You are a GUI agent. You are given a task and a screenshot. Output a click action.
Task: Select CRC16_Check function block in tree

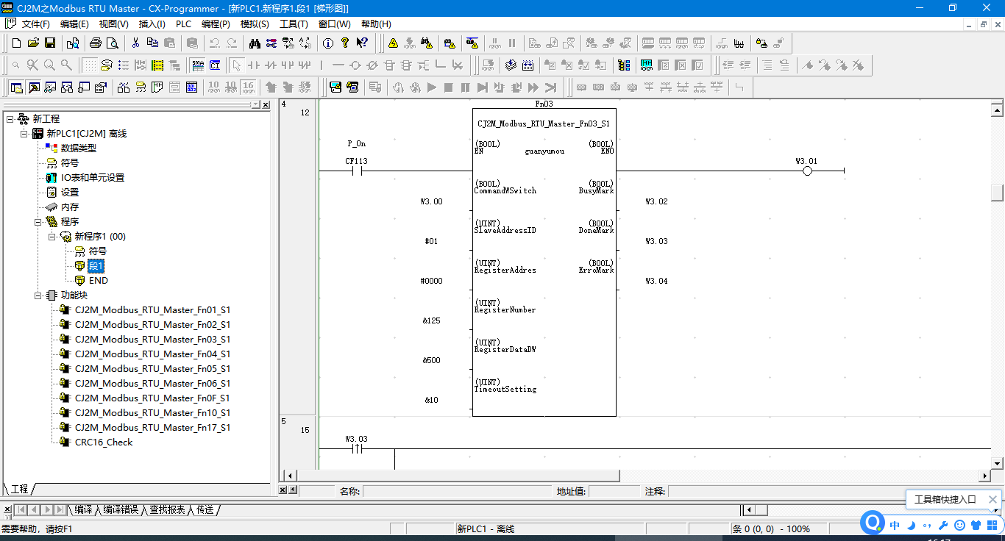(104, 442)
